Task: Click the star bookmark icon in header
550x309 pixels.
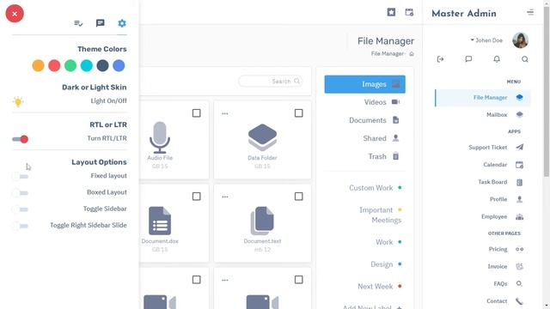Action: click(391, 12)
